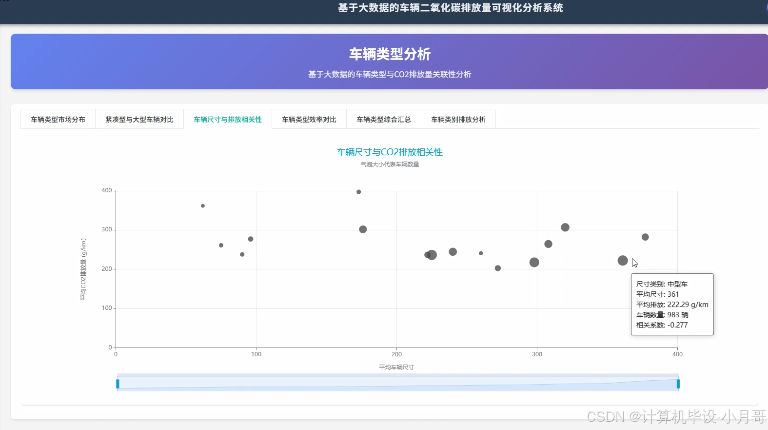Click the left handle of the zoom slider
This screenshot has width=768, height=430.
coord(118,384)
